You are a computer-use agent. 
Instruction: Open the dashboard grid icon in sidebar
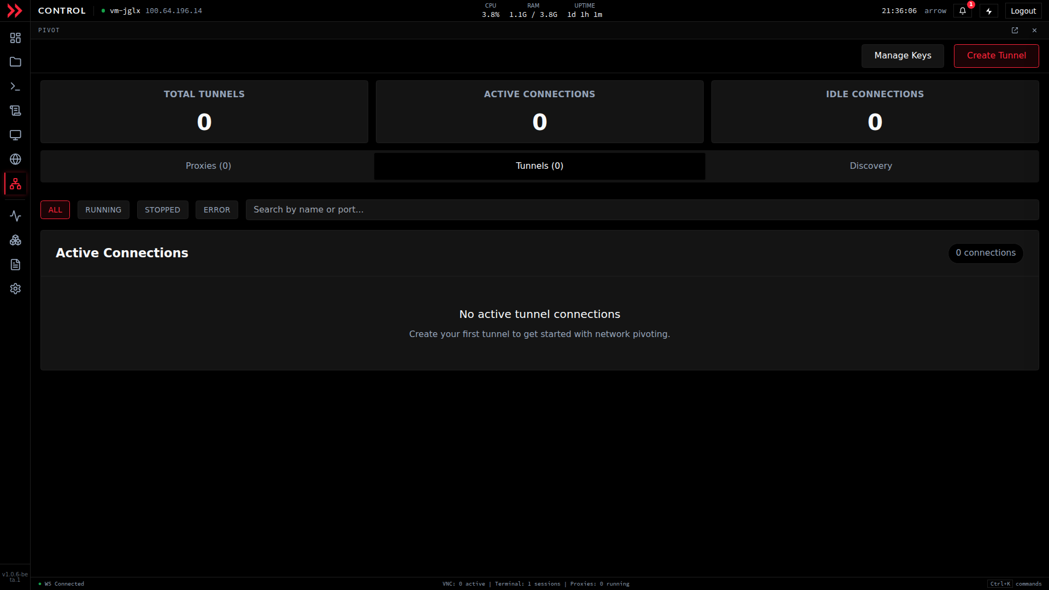(15, 38)
